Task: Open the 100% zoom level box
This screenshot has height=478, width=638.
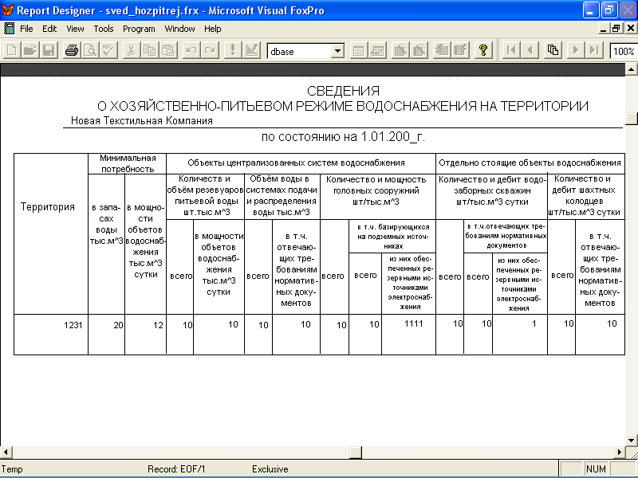Action: pyautogui.click(x=624, y=51)
